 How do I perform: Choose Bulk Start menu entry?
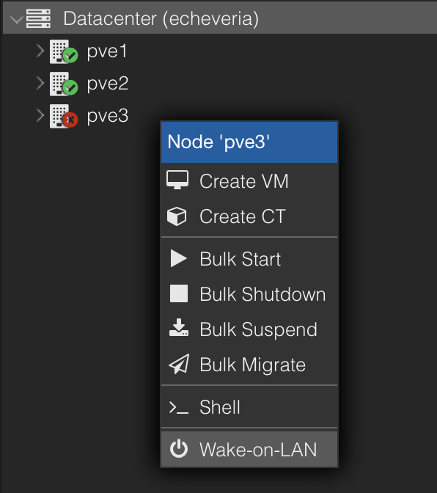[x=249, y=259]
